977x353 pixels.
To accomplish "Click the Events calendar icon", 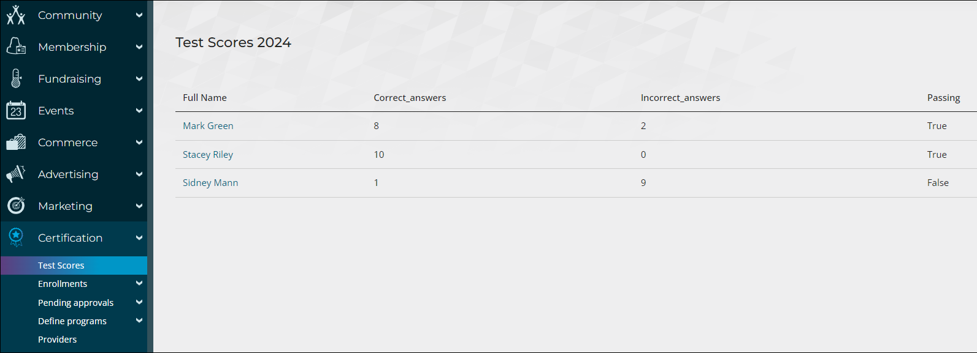I will 16,110.
